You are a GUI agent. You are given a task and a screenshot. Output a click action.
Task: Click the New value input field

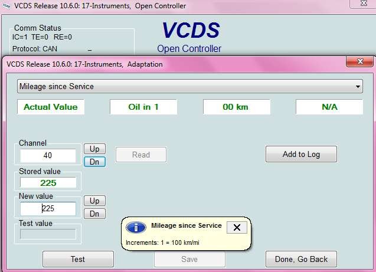click(x=48, y=208)
